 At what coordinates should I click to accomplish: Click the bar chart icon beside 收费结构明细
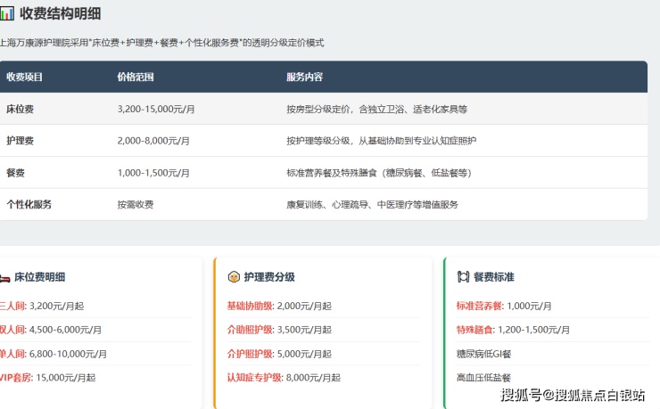point(7,13)
